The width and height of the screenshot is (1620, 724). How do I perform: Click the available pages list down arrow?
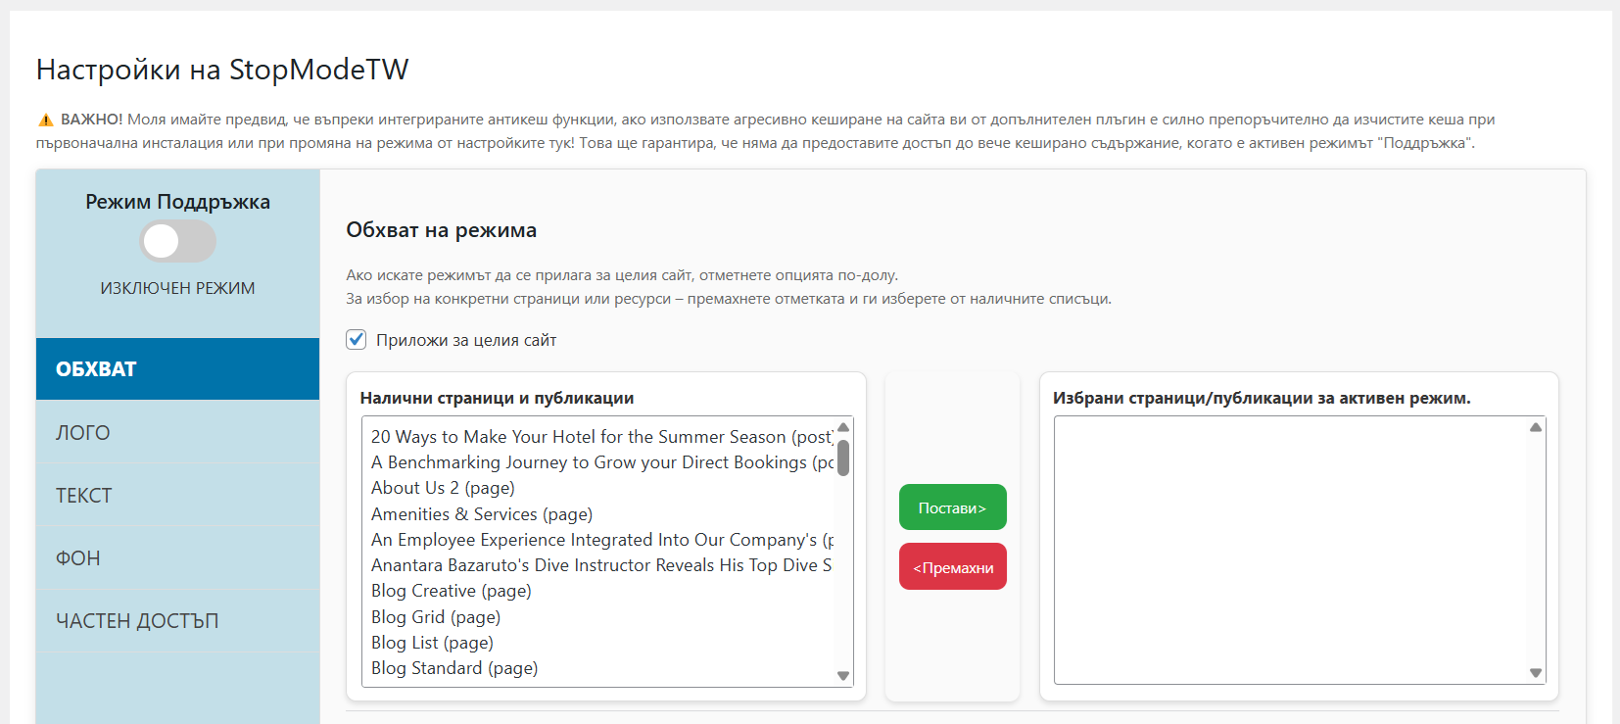click(x=843, y=675)
